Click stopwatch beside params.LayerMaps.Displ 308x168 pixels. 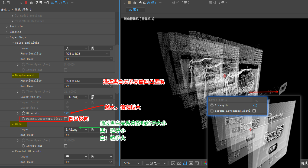(23, 119)
